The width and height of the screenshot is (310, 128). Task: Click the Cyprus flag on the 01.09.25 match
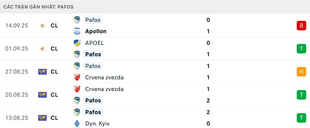click(42, 49)
